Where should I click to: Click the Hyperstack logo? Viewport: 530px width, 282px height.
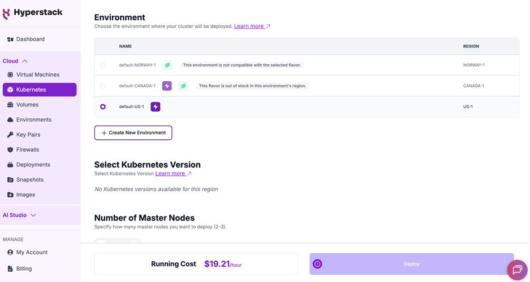coord(32,13)
